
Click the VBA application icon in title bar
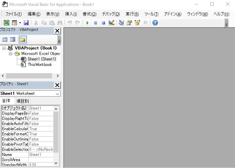tap(5, 4)
